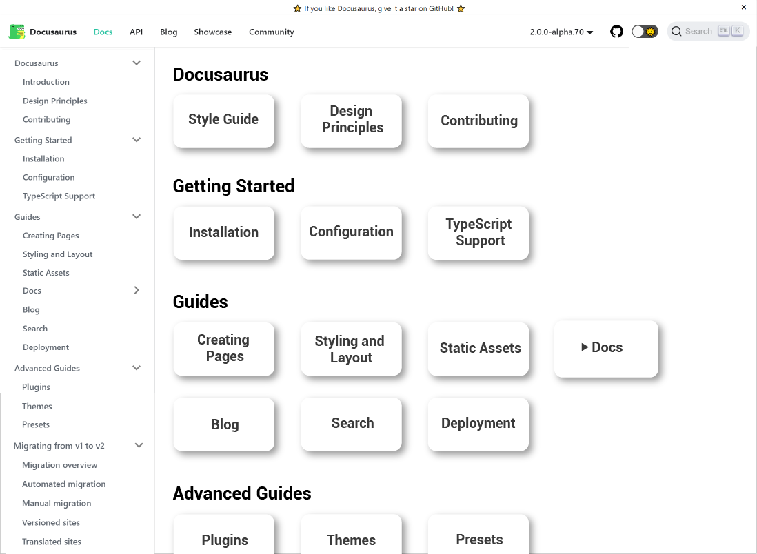Open the API page from the navbar
The height and width of the screenshot is (554, 757).
(x=136, y=32)
